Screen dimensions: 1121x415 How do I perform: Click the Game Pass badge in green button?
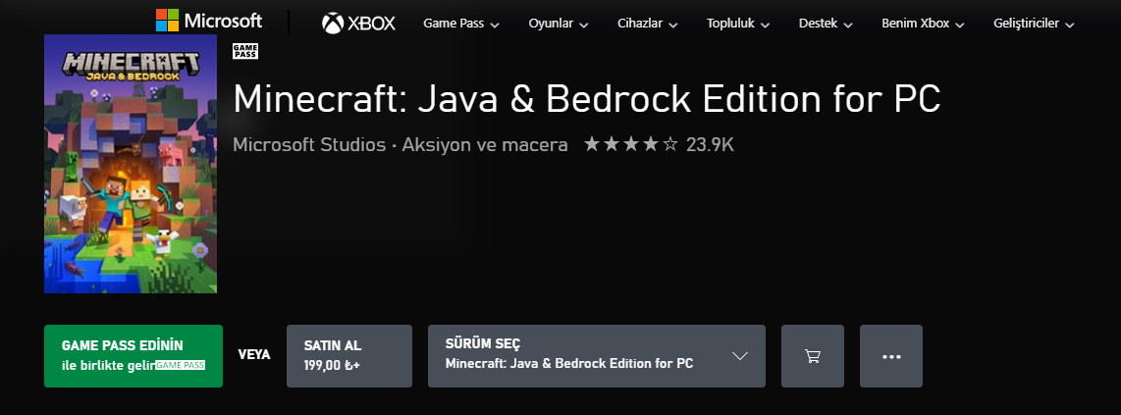pyautogui.click(x=180, y=366)
